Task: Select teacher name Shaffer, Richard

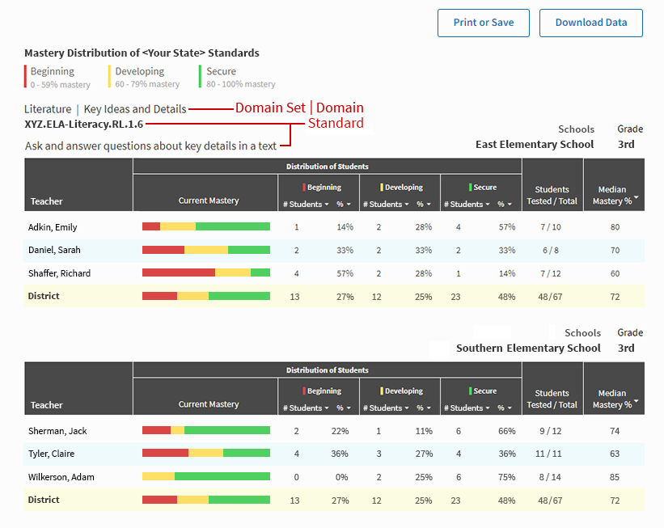Action: (59, 273)
